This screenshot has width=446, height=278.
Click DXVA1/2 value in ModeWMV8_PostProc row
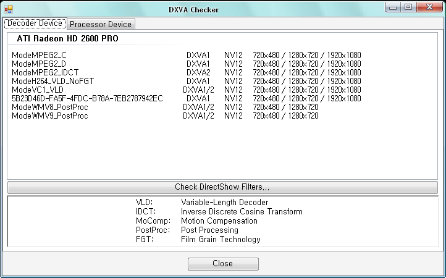pyautogui.click(x=198, y=107)
